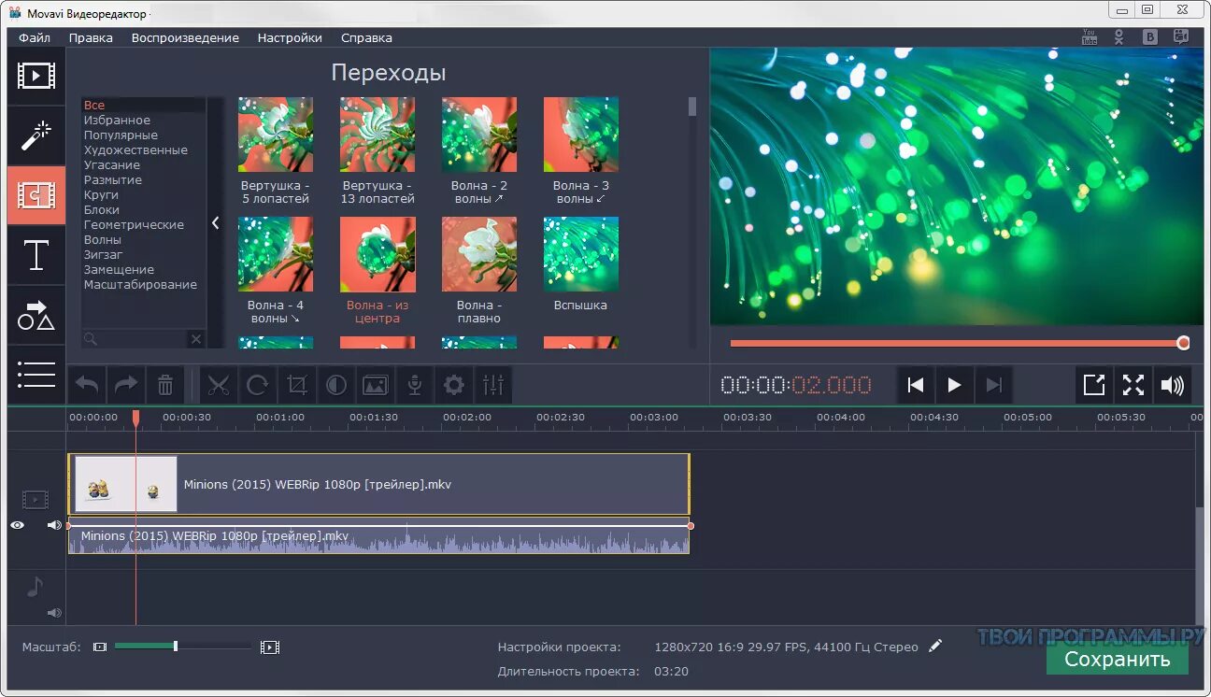Open the Audio equalizer sliders icon
The height and width of the screenshot is (697, 1211).
(493, 384)
